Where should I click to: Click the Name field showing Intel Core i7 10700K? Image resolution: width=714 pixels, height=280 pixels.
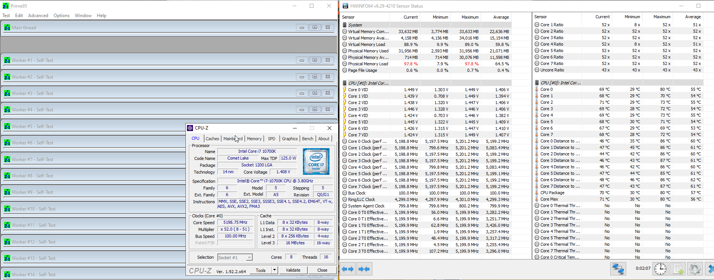(257, 151)
